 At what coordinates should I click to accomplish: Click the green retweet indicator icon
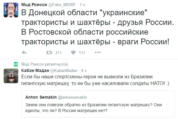coord(16,64)
